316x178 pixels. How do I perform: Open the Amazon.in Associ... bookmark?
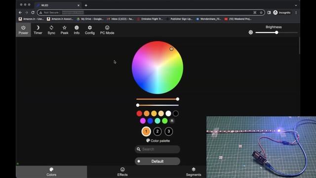pos(60,19)
